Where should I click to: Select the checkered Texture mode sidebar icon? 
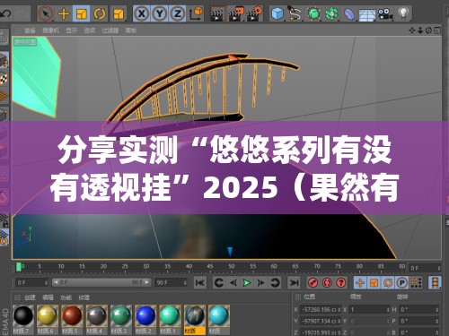tap(4, 78)
